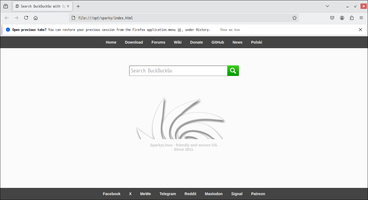This screenshot has height=200, width=368.
Task: Open a new tab with plus
Action: (78, 6)
